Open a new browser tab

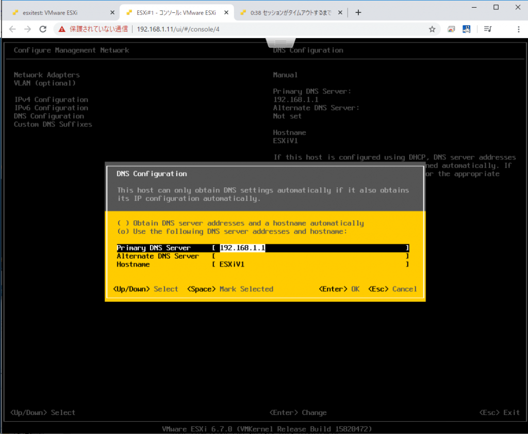(358, 12)
